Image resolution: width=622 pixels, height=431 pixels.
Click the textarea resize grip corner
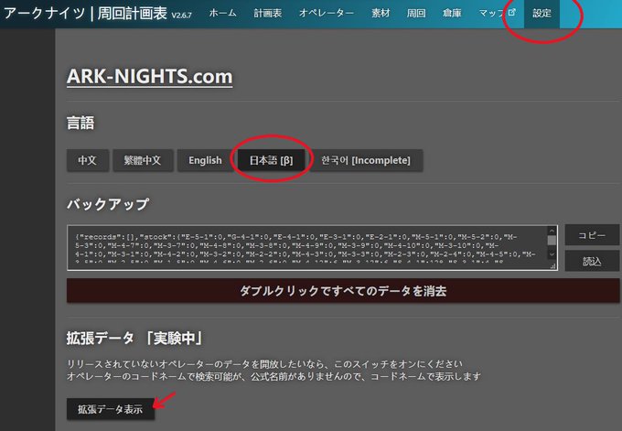point(553,266)
